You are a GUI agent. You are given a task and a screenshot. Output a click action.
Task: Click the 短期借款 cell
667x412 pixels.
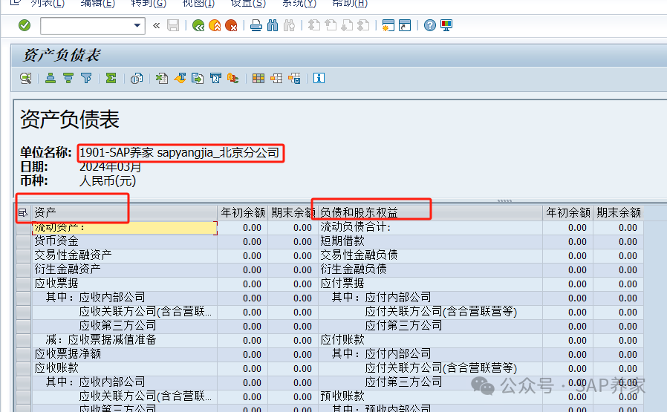click(x=431, y=241)
